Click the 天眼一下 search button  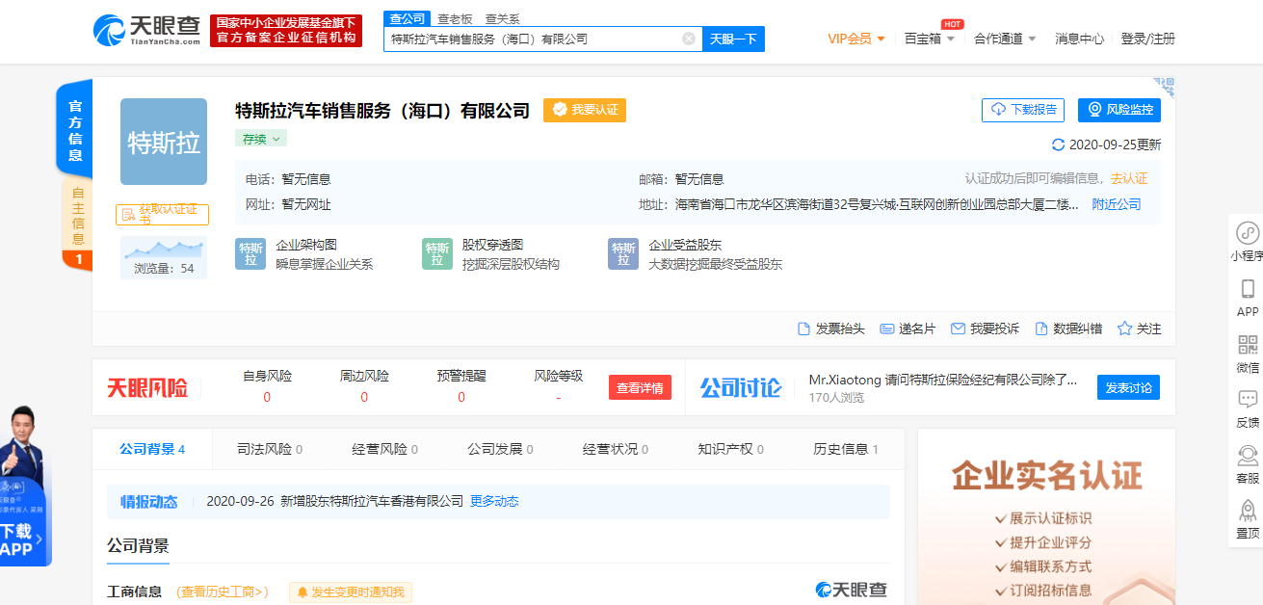coord(733,39)
